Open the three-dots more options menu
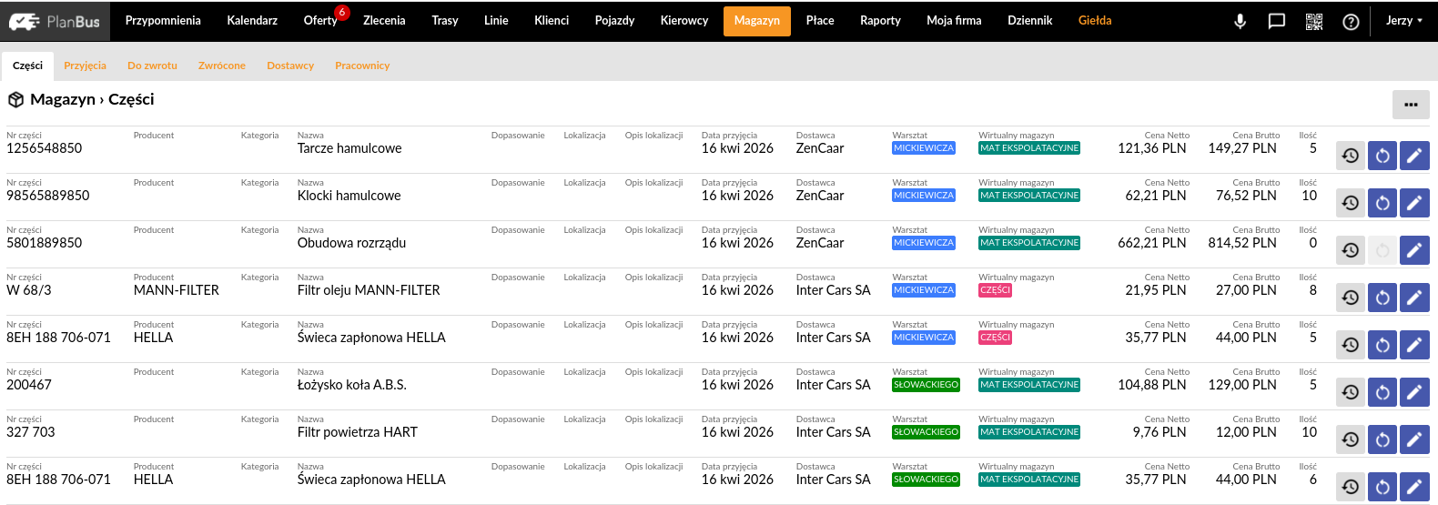The height and width of the screenshot is (505, 1438). point(1410,105)
